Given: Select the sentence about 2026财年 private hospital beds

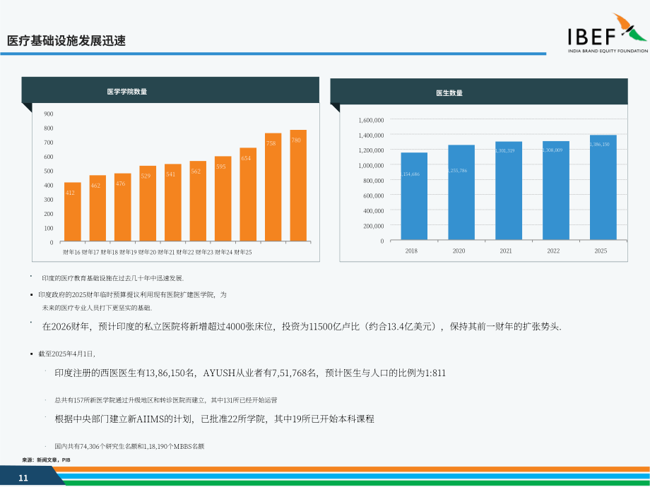Looking at the screenshot, I should pyautogui.click(x=302, y=327).
